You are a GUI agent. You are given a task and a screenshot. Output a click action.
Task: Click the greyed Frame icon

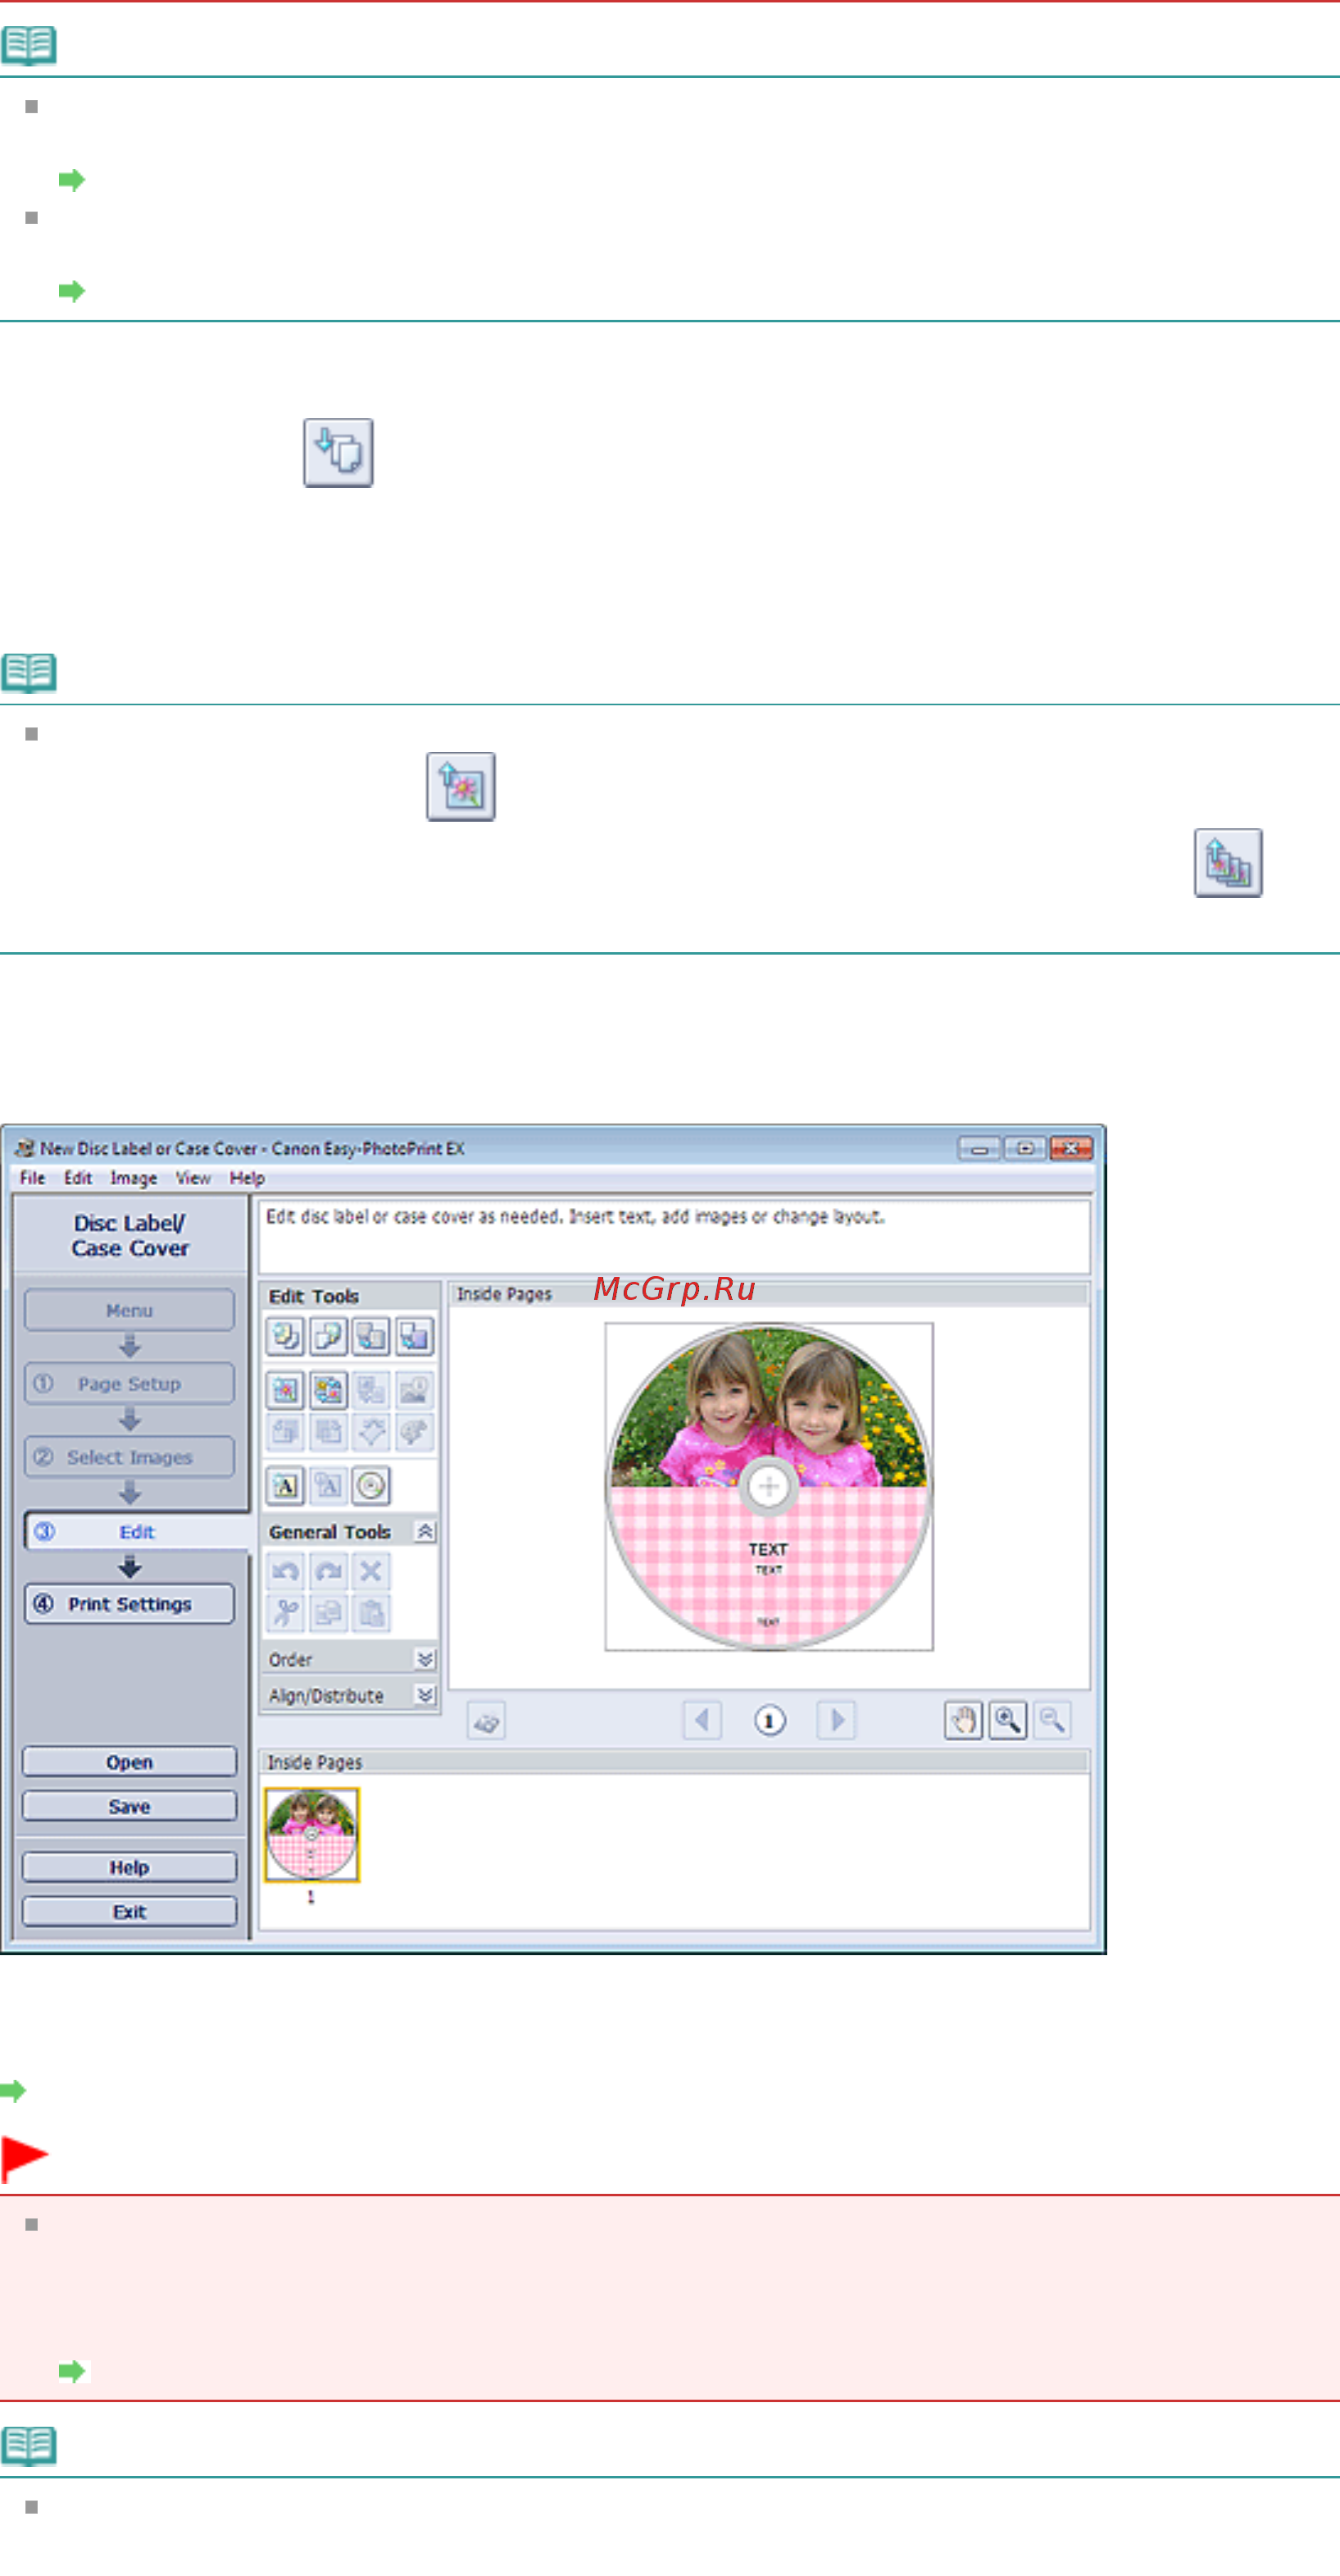point(328,1432)
